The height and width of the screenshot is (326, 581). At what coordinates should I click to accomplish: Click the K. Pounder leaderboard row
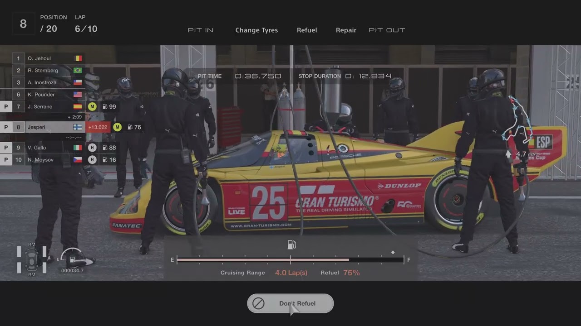tap(49, 95)
